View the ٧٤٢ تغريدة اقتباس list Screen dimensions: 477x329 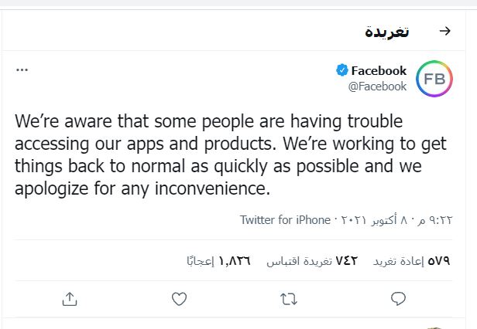click(312, 260)
